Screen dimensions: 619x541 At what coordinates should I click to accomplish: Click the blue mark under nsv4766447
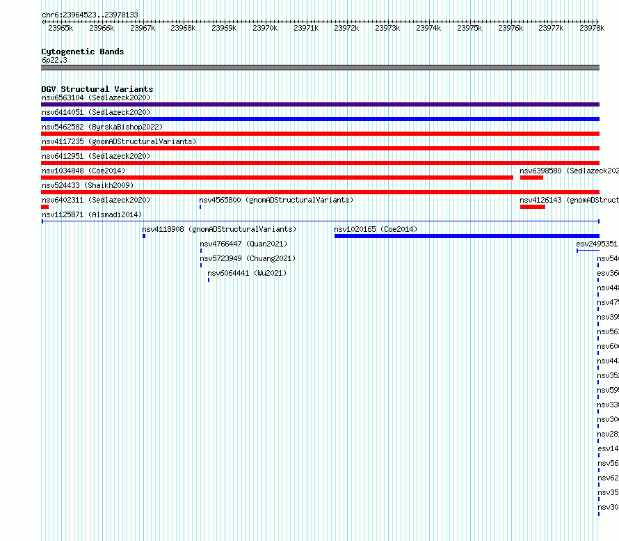[x=201, y=251]
